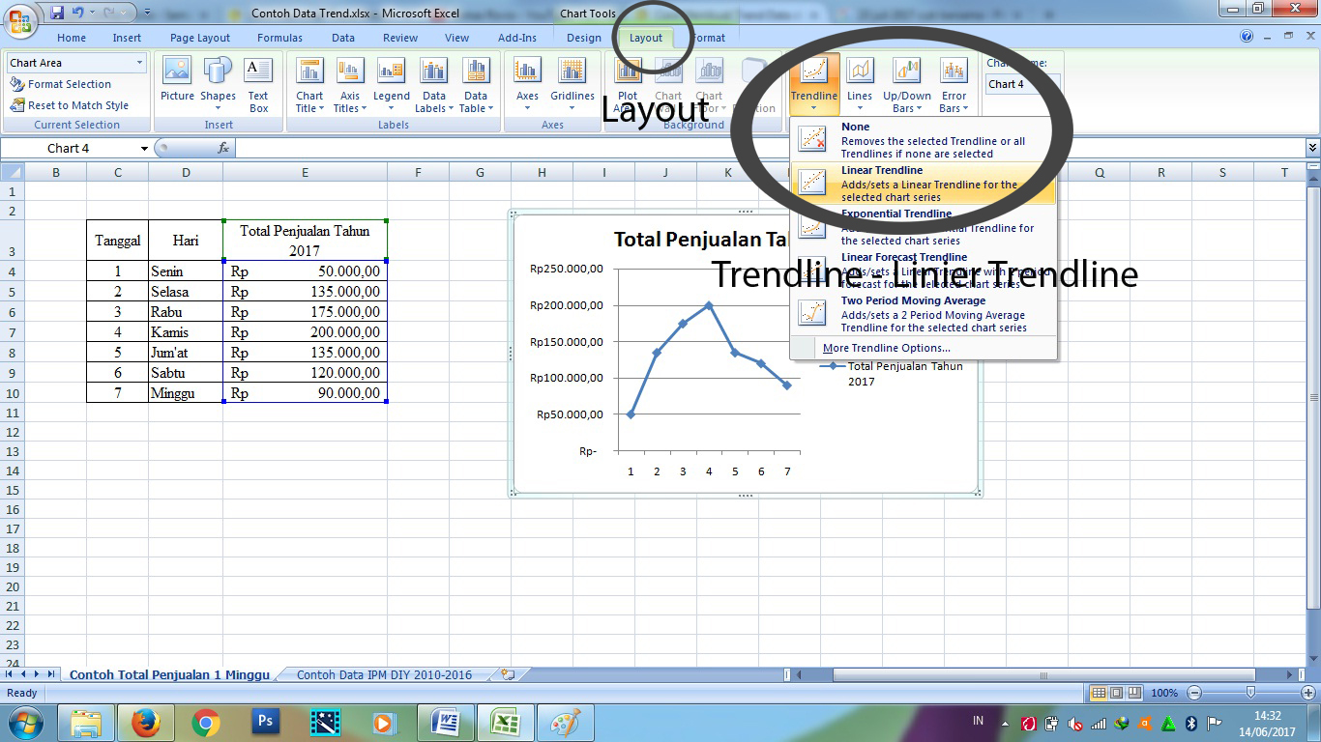Switch to Normal view in status bar
1321x742 pixels.
click(x=1099, y=693)
